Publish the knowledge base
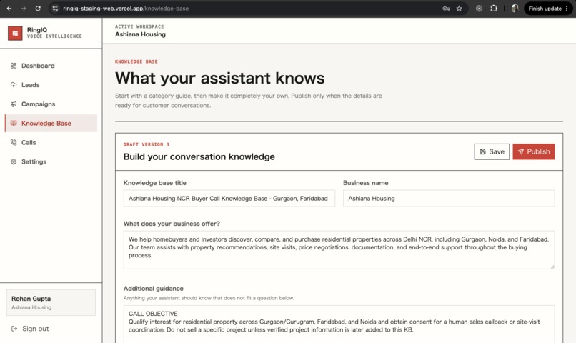Screen dimensions: 576x343 pyautogui.click(x=533, y=151)
